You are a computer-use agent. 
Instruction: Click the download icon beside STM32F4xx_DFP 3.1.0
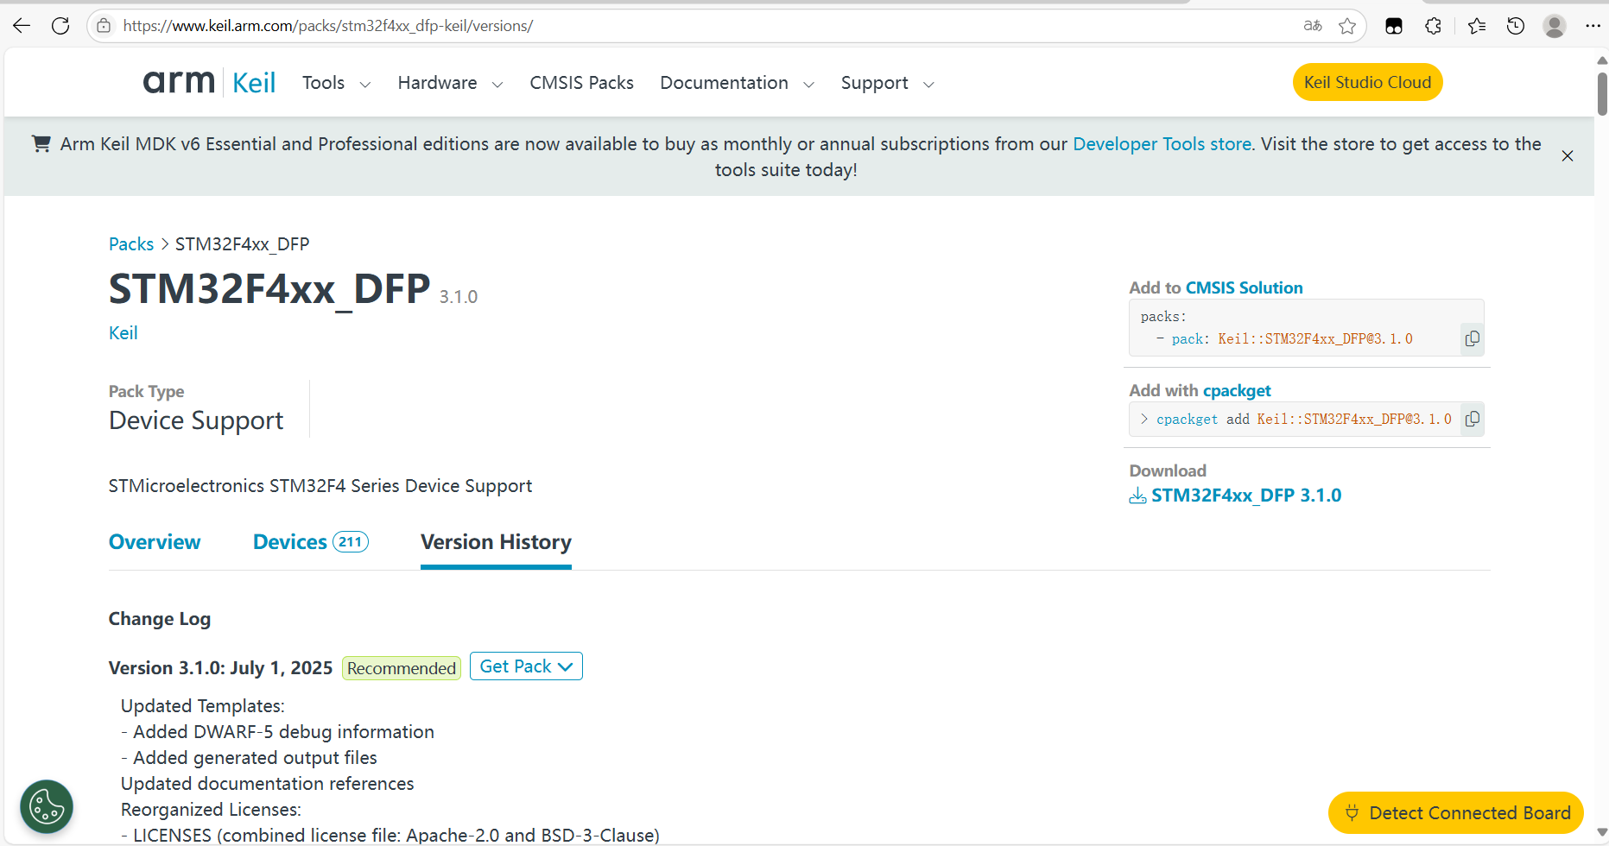coord(1137,496)
